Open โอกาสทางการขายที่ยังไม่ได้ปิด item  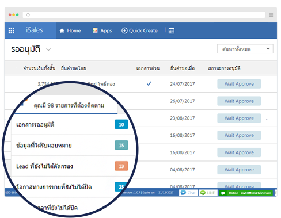(54, 187)
